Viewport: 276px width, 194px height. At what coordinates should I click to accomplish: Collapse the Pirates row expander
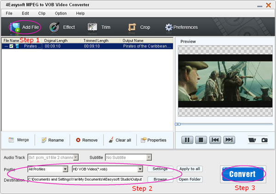pyautogui.click(x=6, y=46)
